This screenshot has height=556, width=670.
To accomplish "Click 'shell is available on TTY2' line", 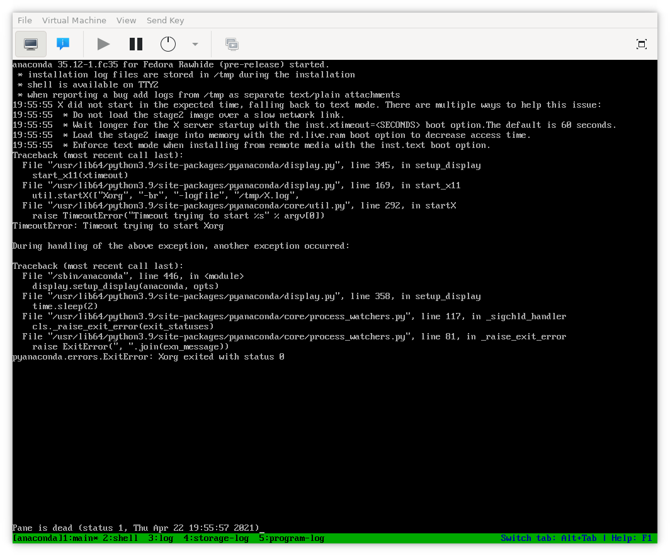I will tap(88, 84).
